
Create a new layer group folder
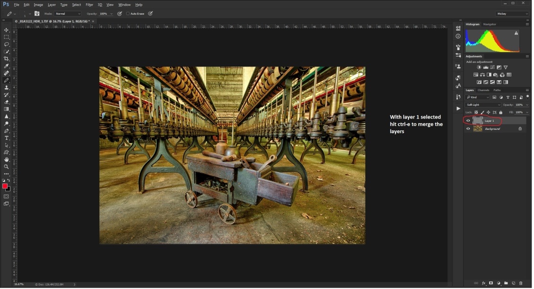(x=506, y=283)
